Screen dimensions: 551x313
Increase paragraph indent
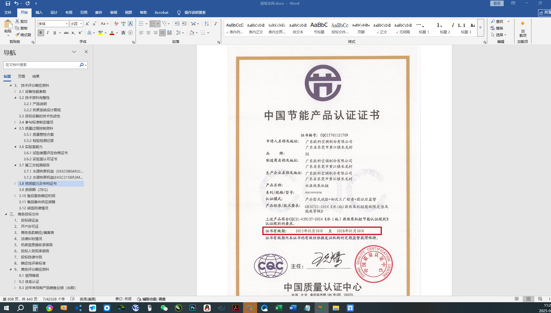184,24
